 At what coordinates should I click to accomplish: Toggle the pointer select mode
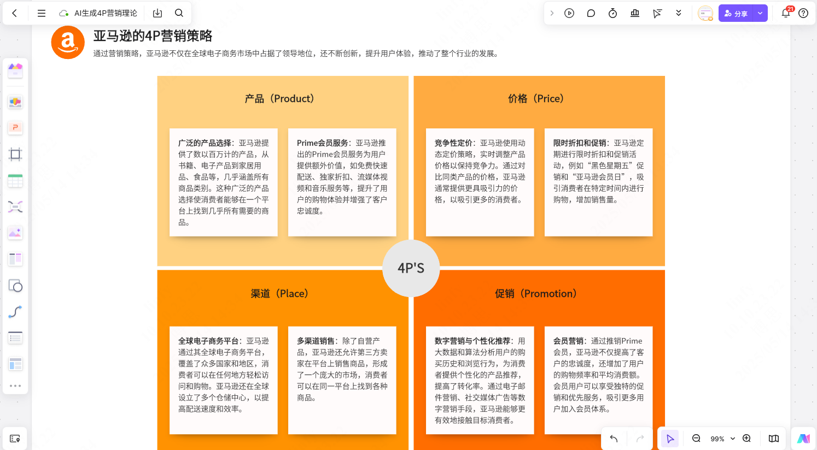(x=670, y=439)
